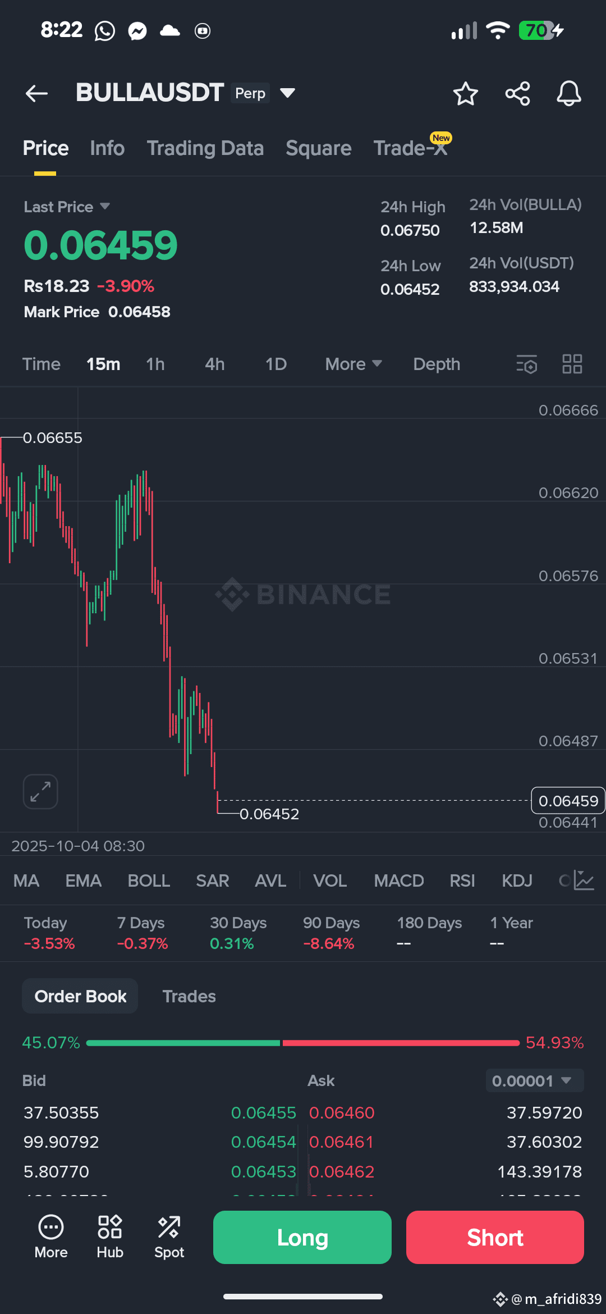Toggle the KDJ indicator
The height and width of the screenshot is (1314, 606).
(517, 880)
